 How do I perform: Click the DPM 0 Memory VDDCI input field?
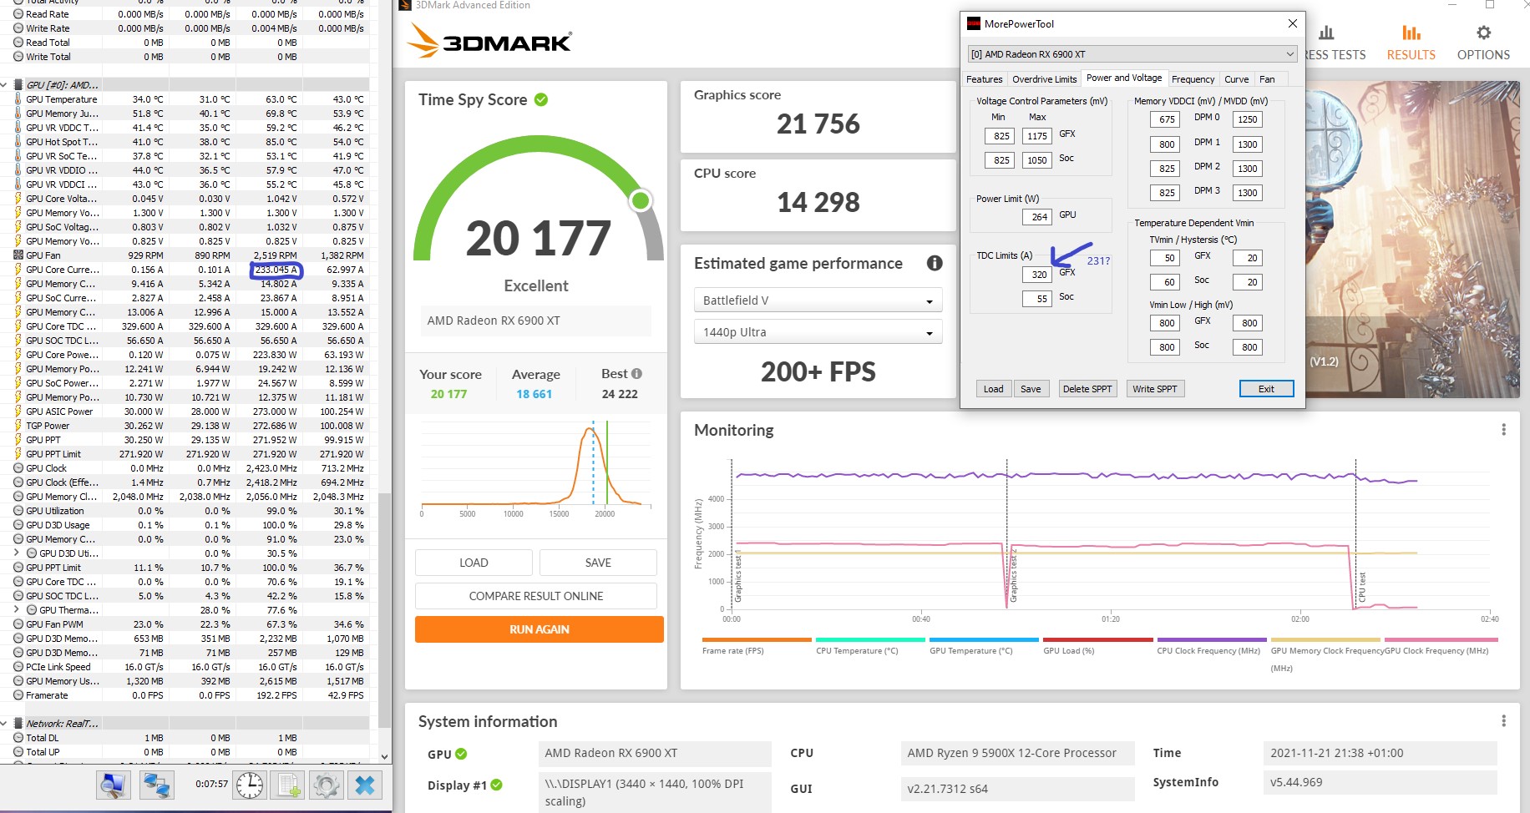coord(1165,119)
